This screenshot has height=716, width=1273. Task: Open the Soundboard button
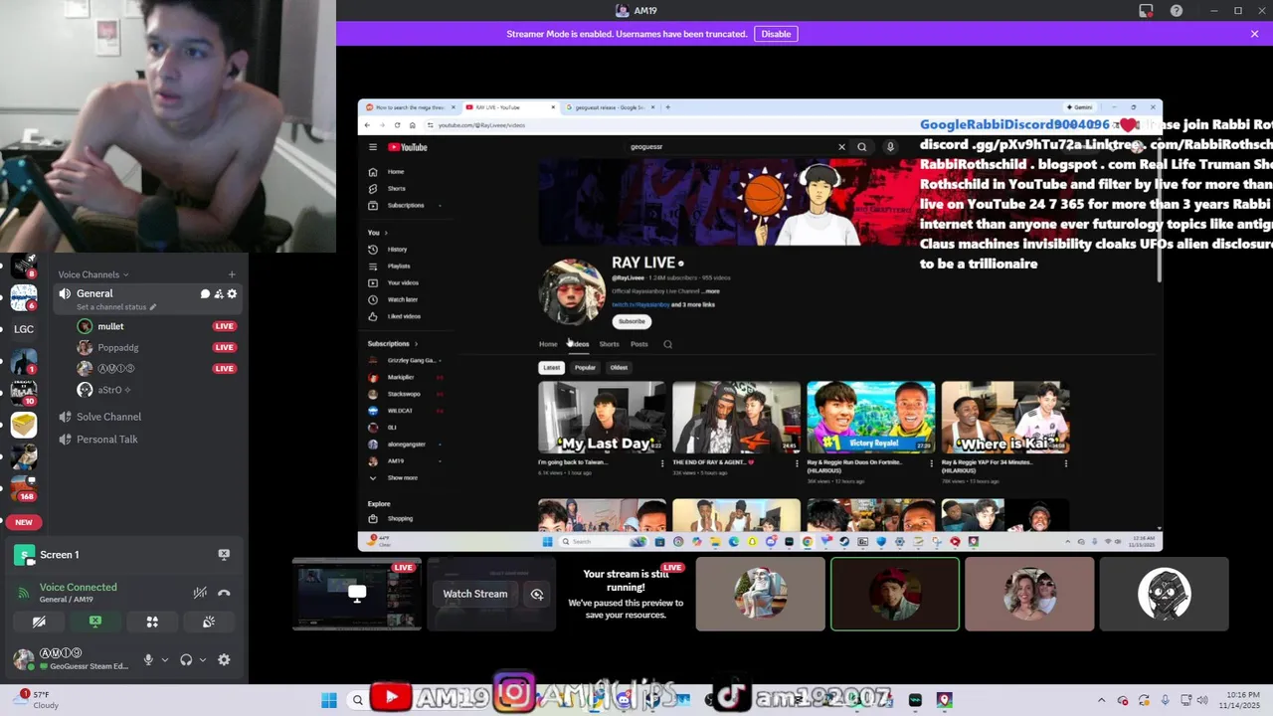tap(209, 622)
